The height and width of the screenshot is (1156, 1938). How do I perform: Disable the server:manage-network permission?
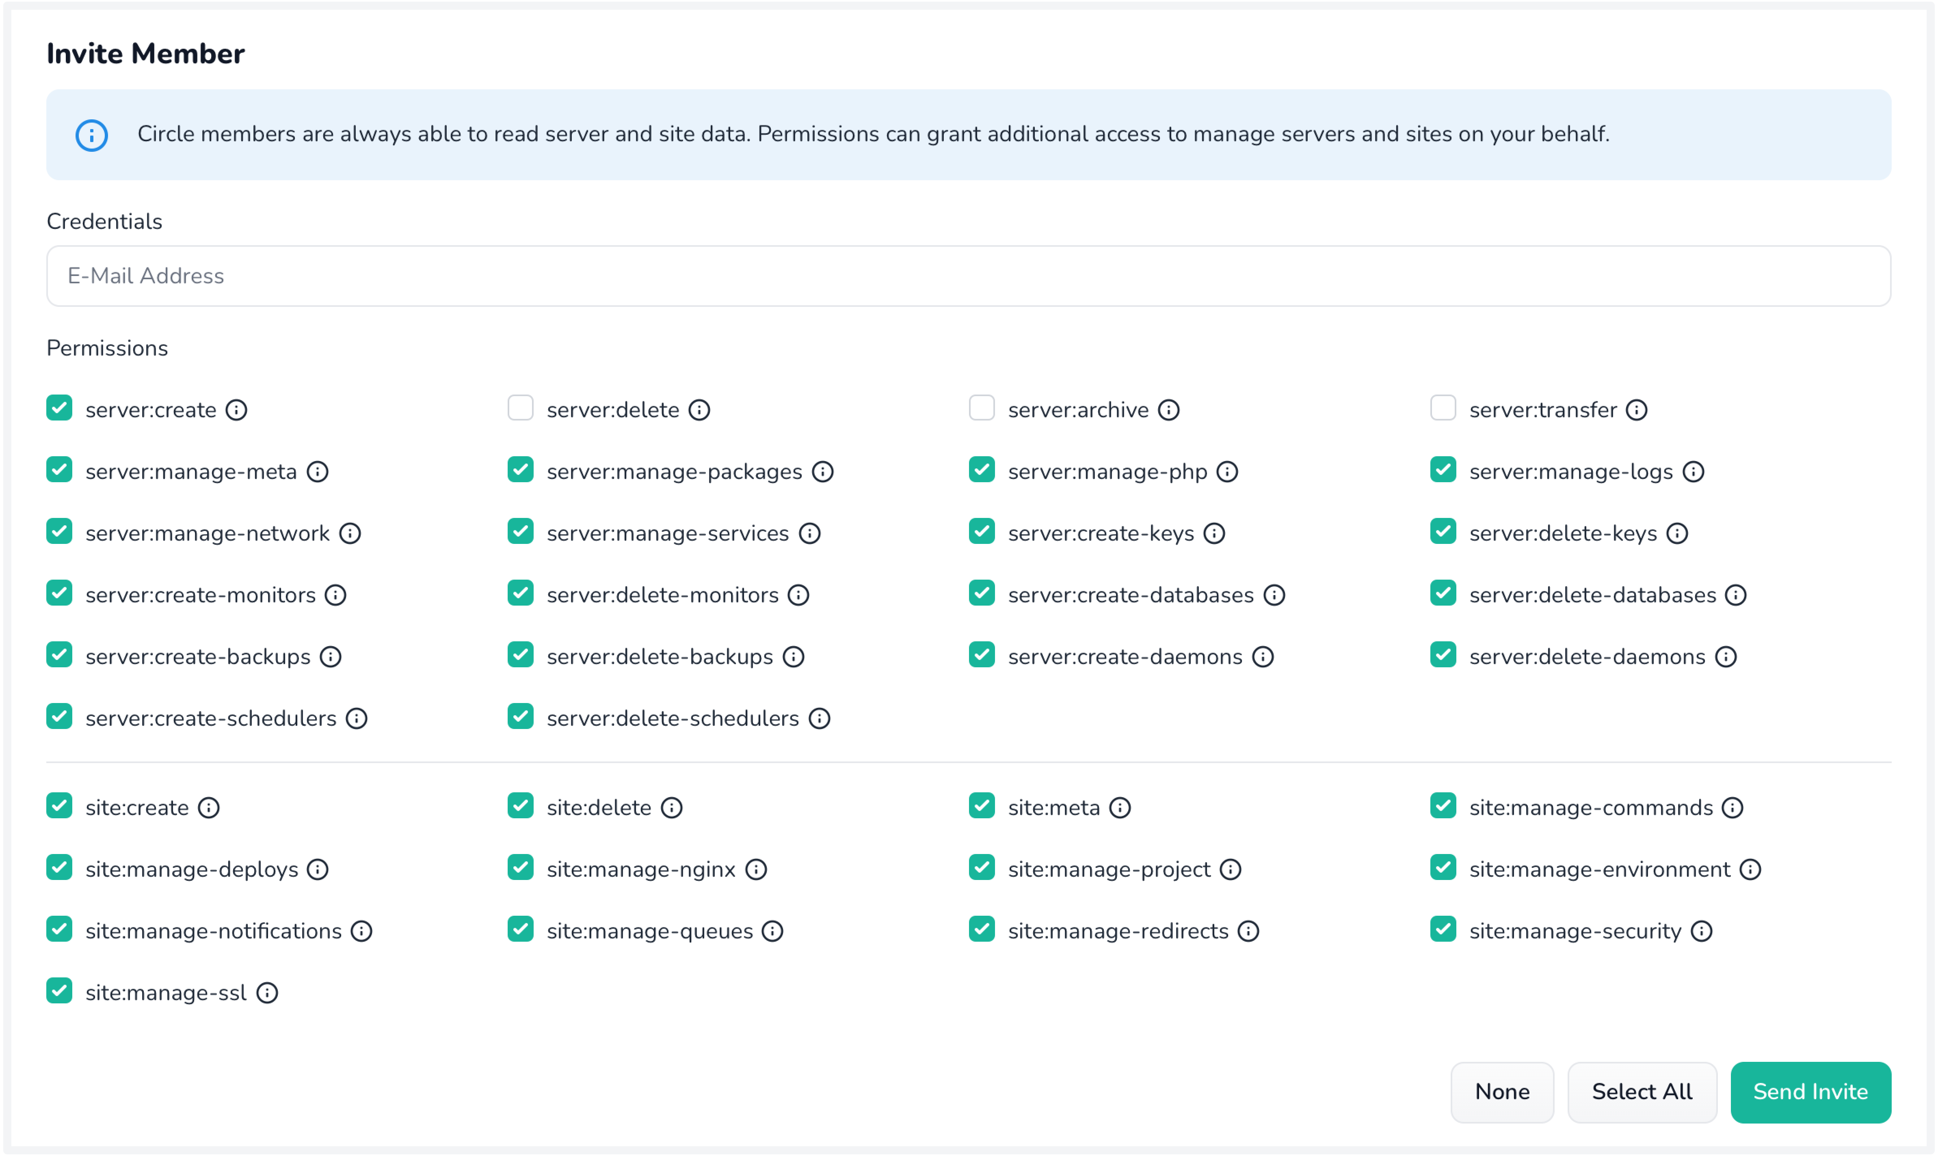pyautogui.click(x=60, y=532)
